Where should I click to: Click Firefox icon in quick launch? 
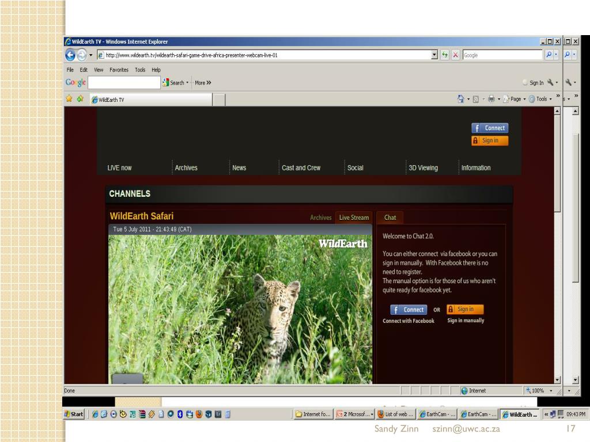point(199,414)
